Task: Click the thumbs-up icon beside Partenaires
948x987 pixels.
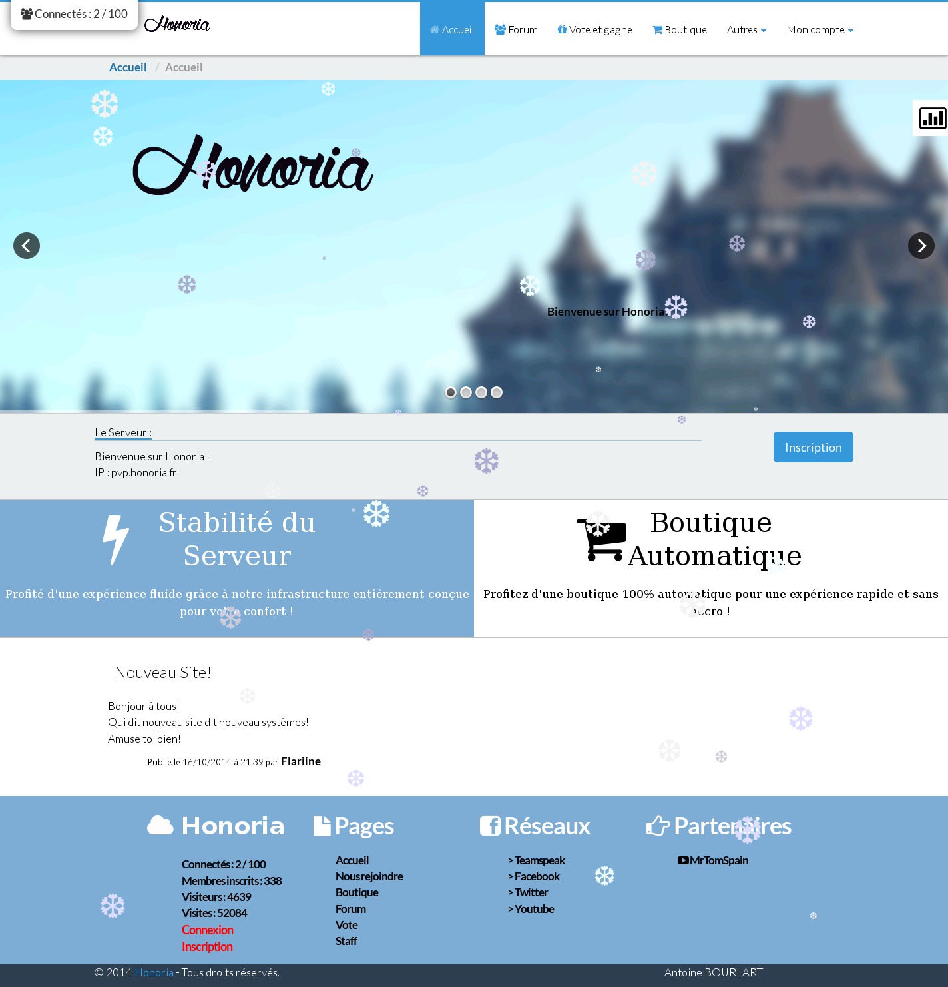Action: 658,826
